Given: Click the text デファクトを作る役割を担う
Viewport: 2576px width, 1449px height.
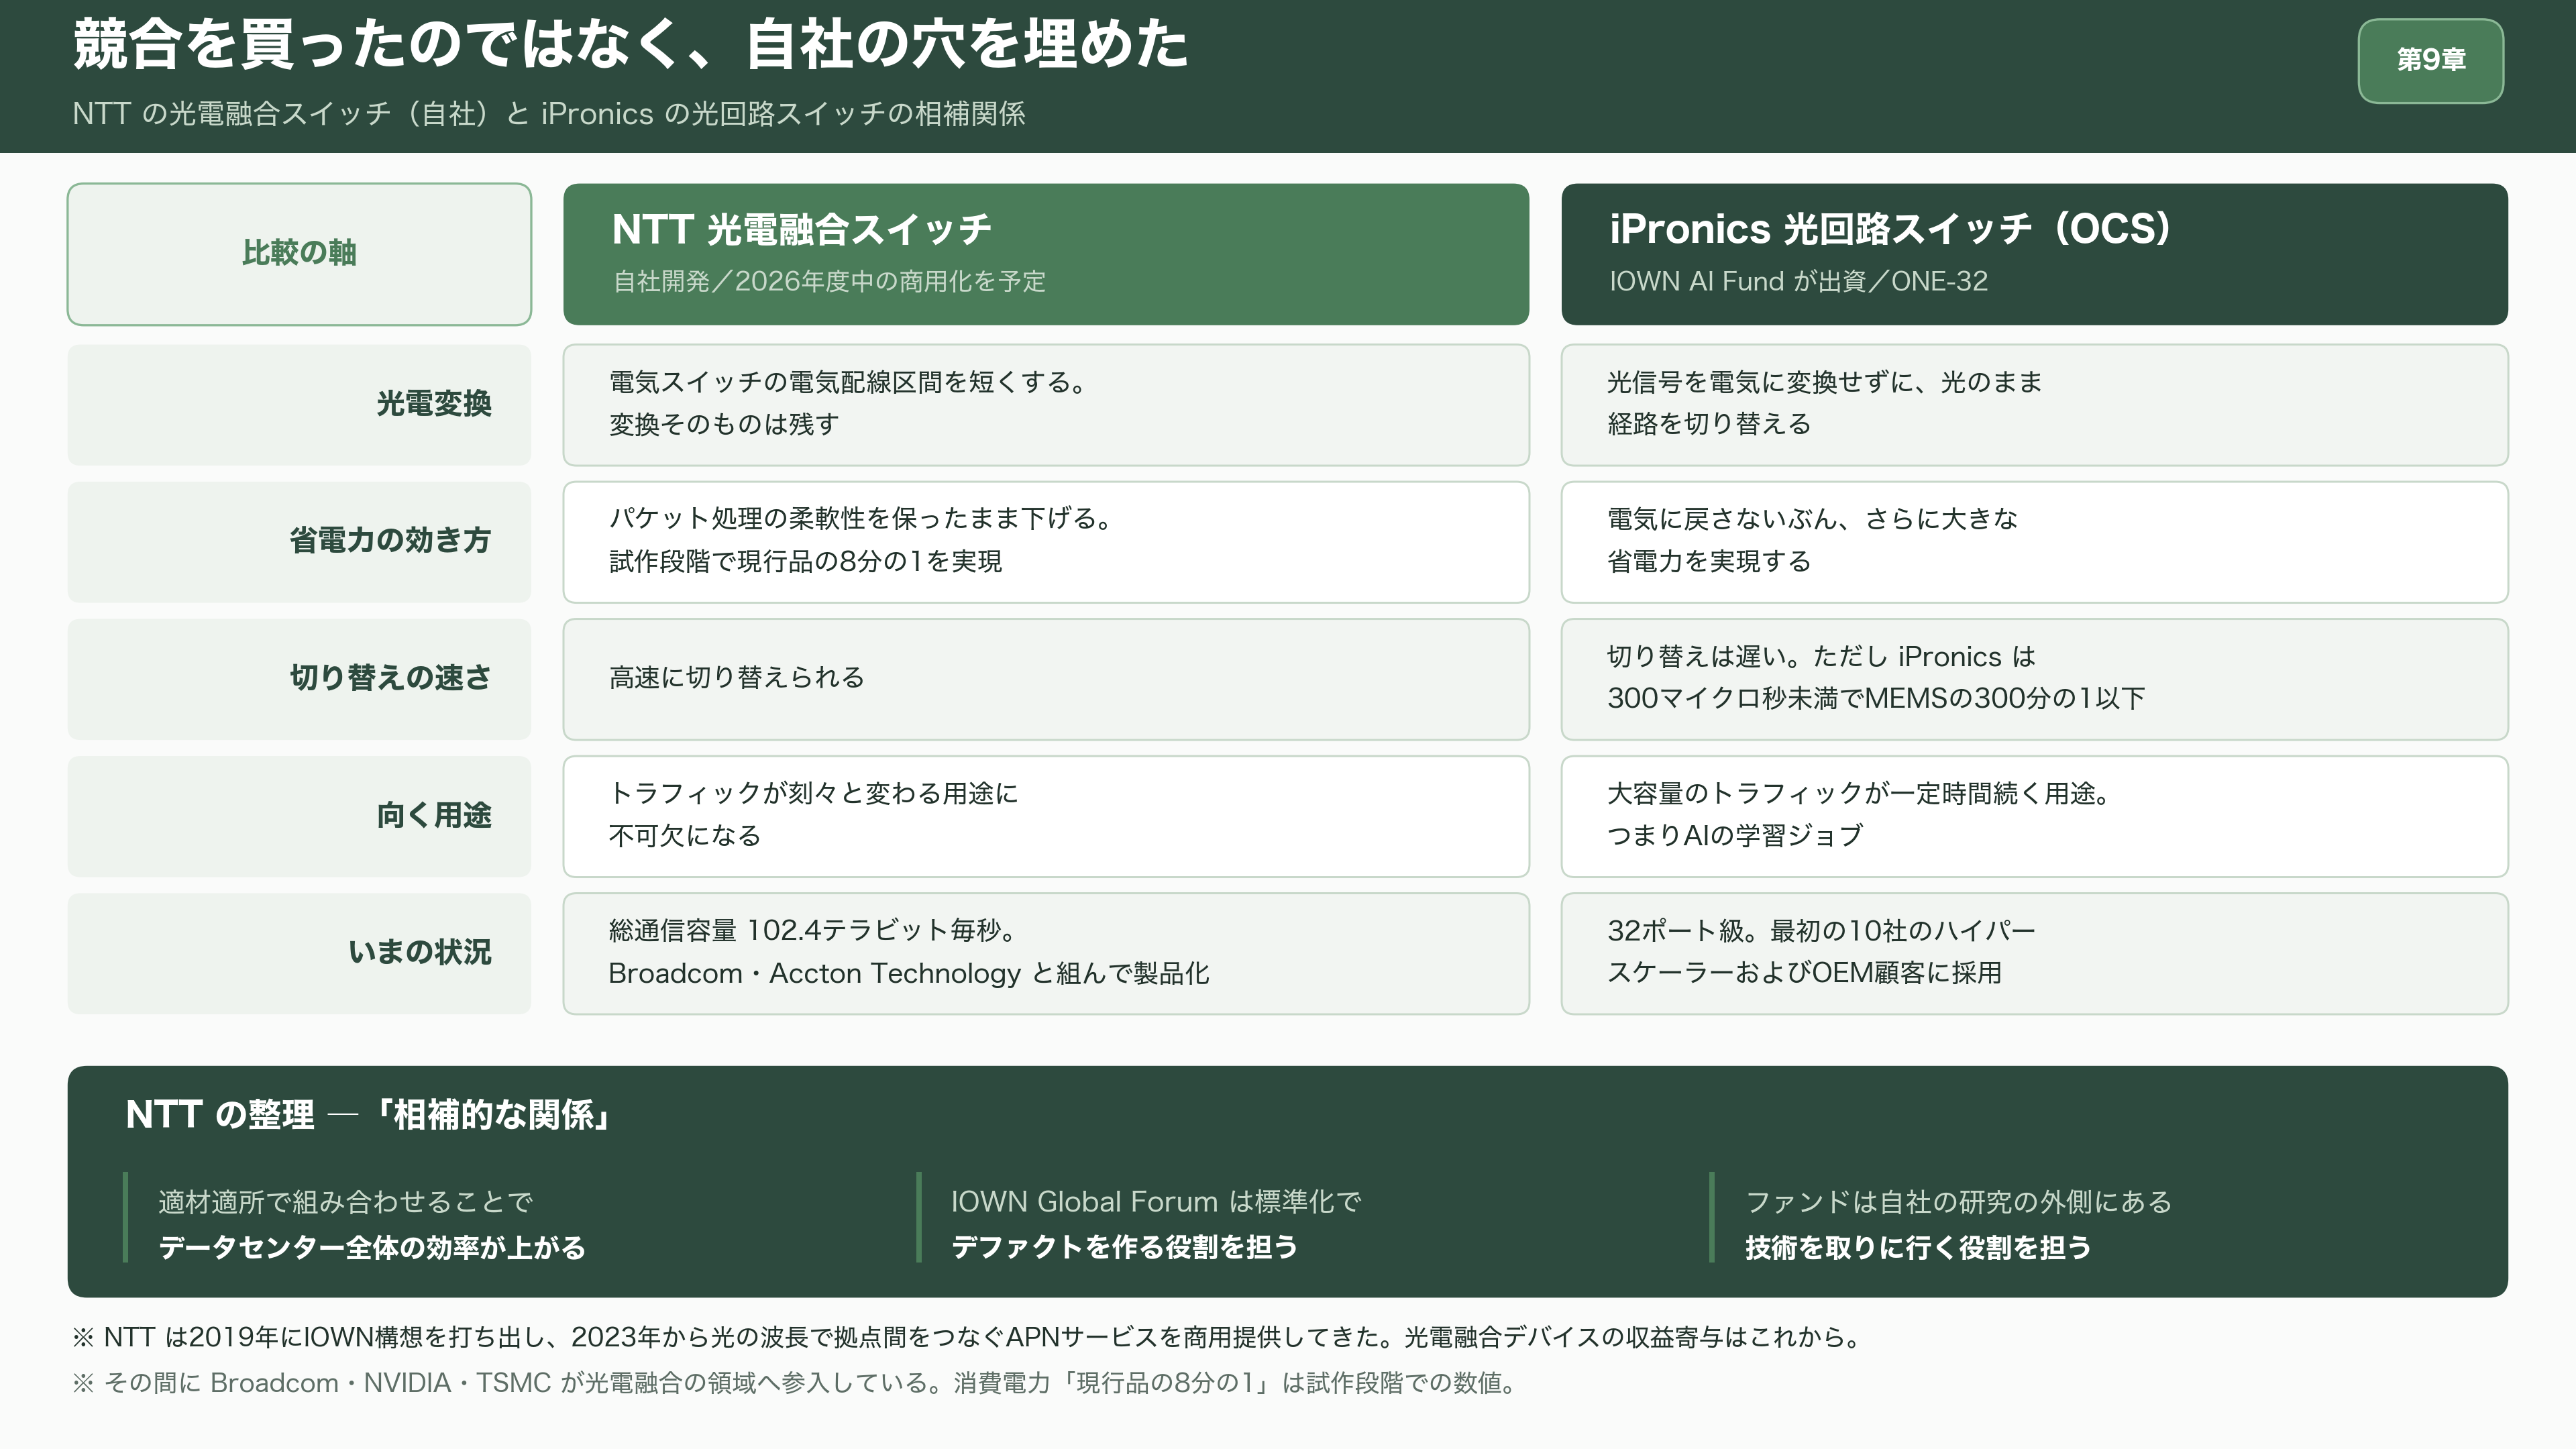Looking at the screenshot, I should tap(1124, 1248).
